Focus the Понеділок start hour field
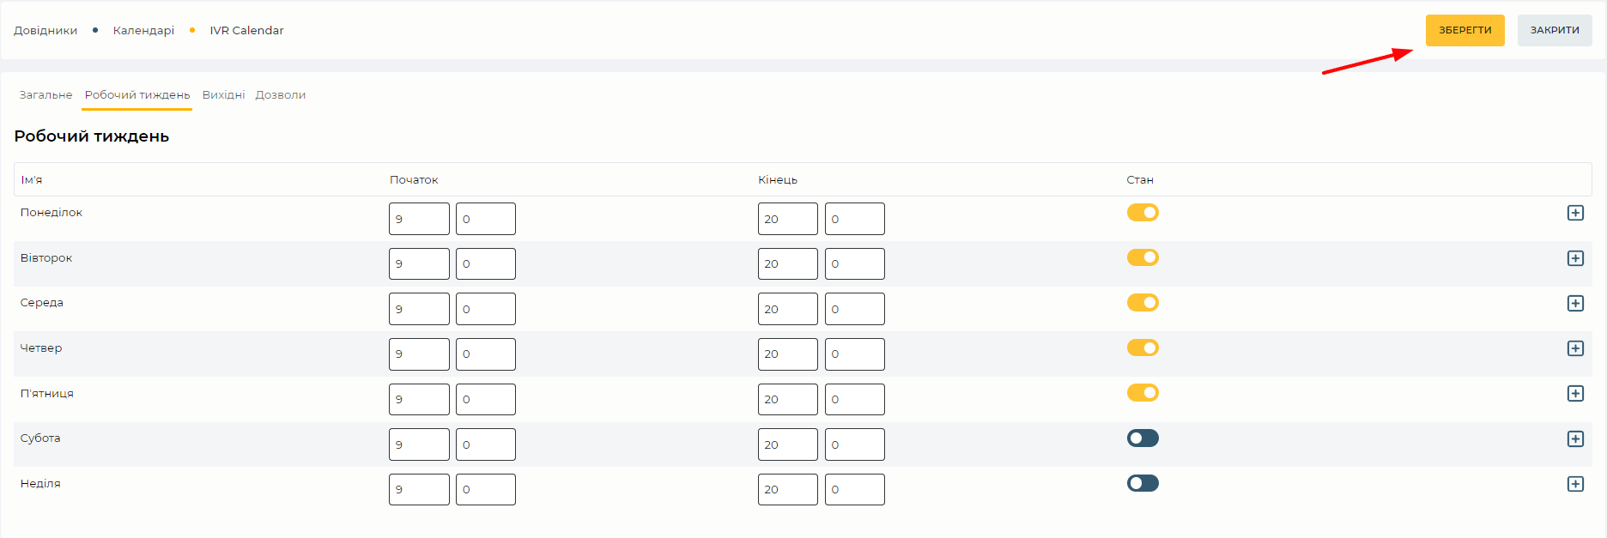 tap(419, 219)
